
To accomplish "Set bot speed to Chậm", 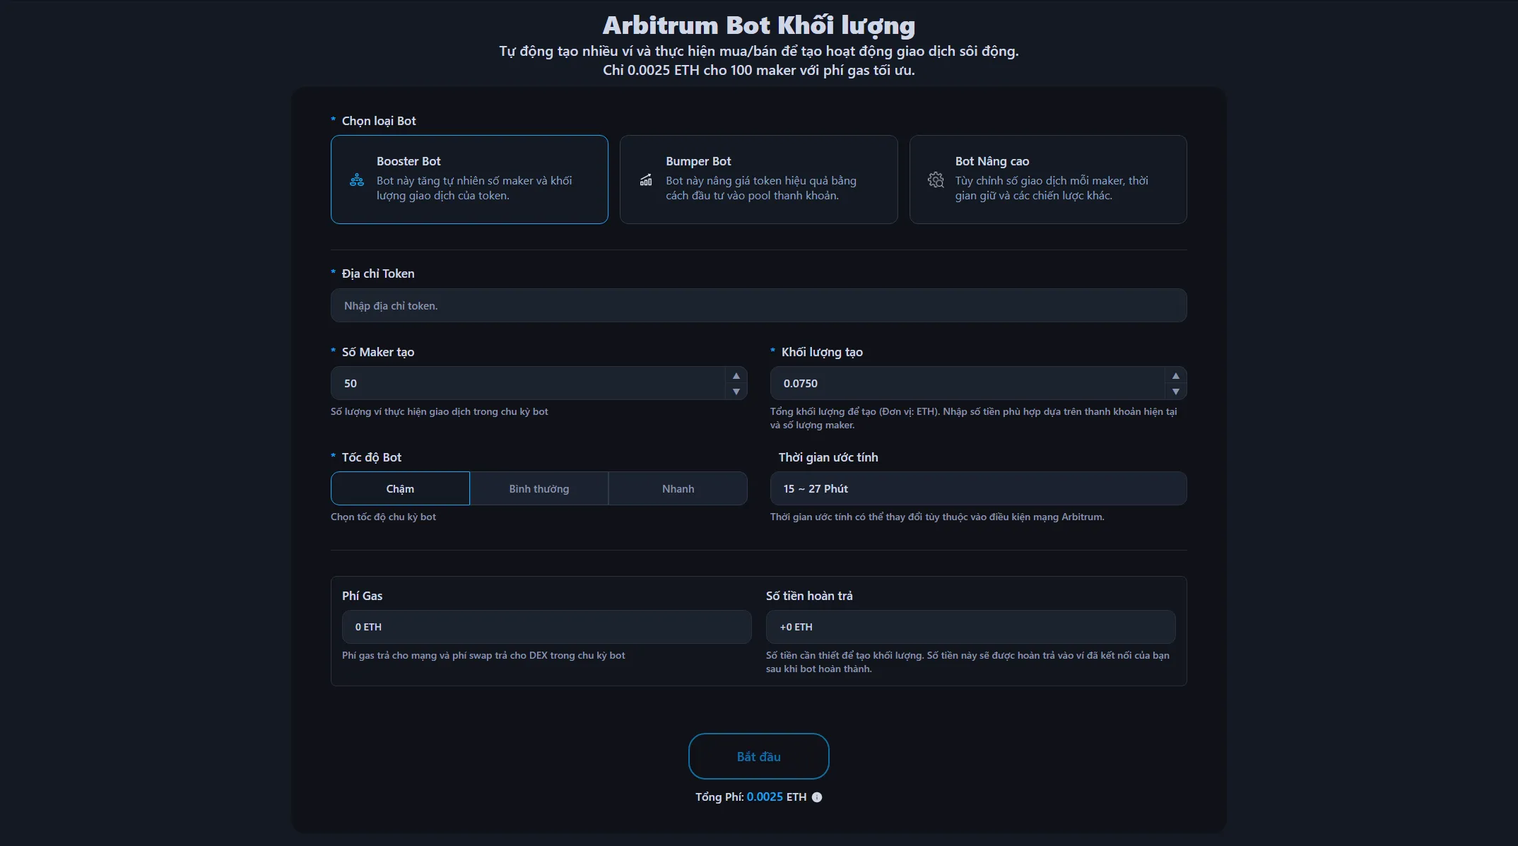I will pos(400,488).
